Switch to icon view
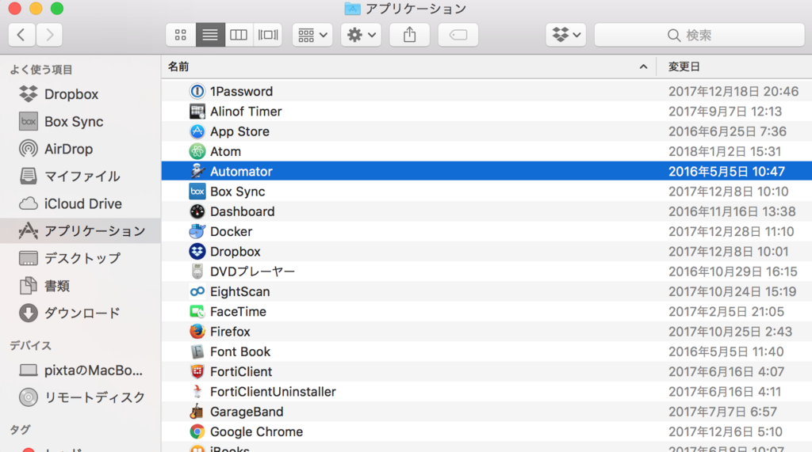The height and width of the screenshot is (452, 812). [181, 35]
